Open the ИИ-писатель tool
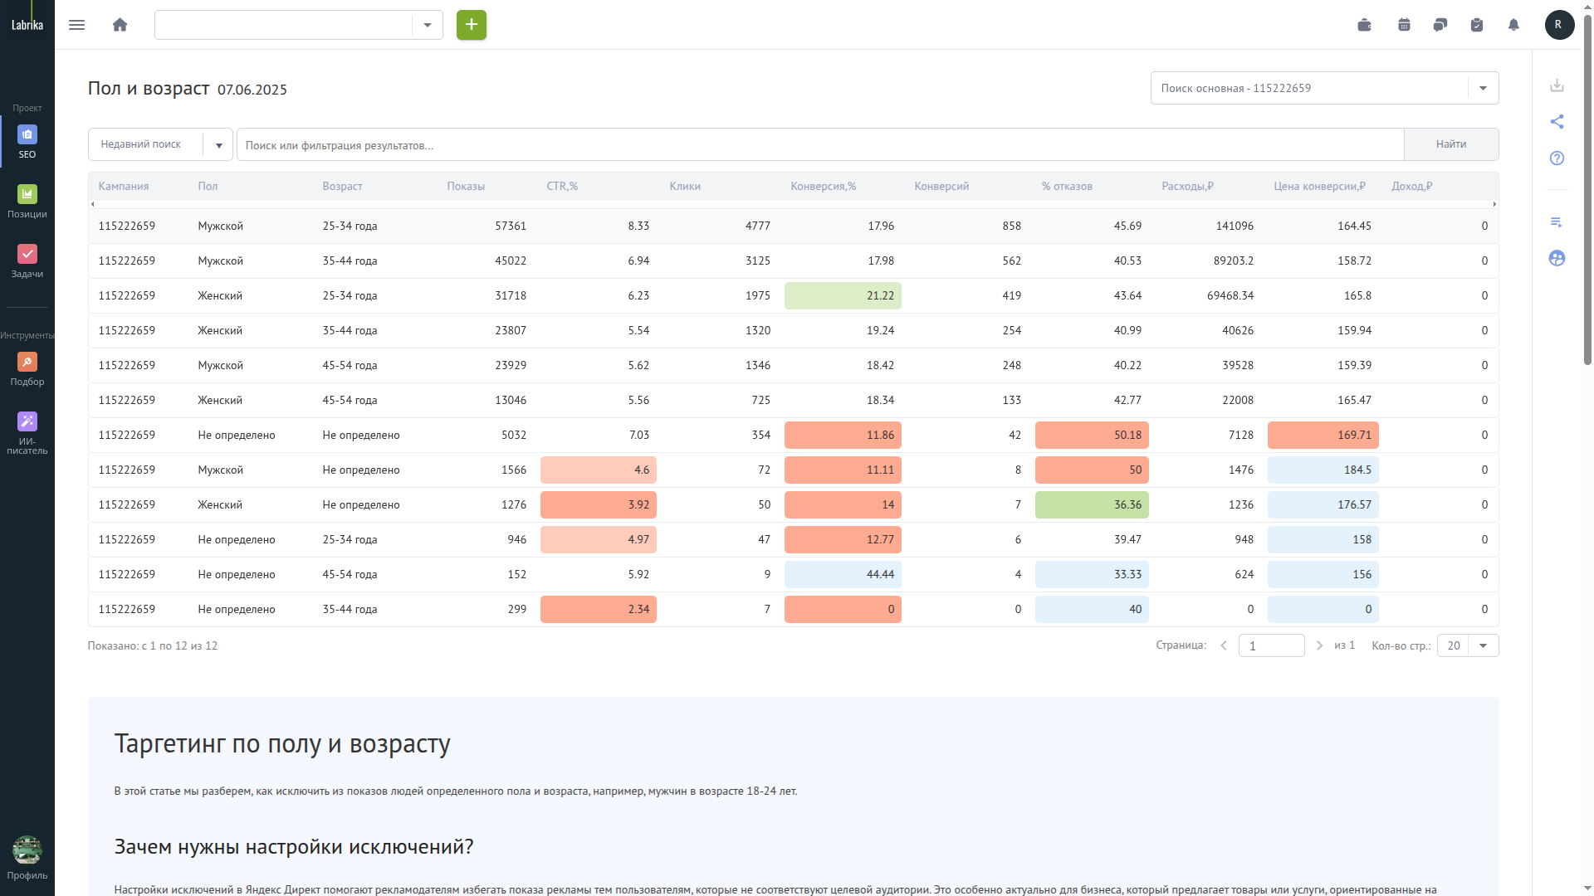This screenshot has width=1594, height=896. (27, 434)
